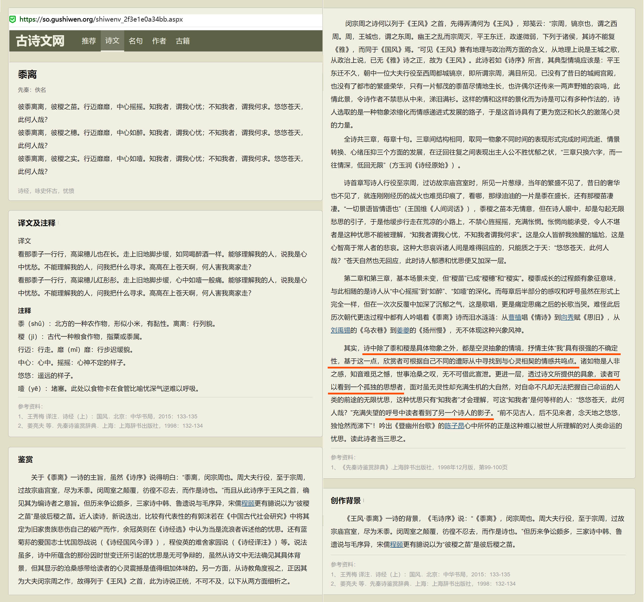The image size is (644, 602).
Task: Open 程颐 link in the 鉴赏 section
Action: click(x=248, y=503)
